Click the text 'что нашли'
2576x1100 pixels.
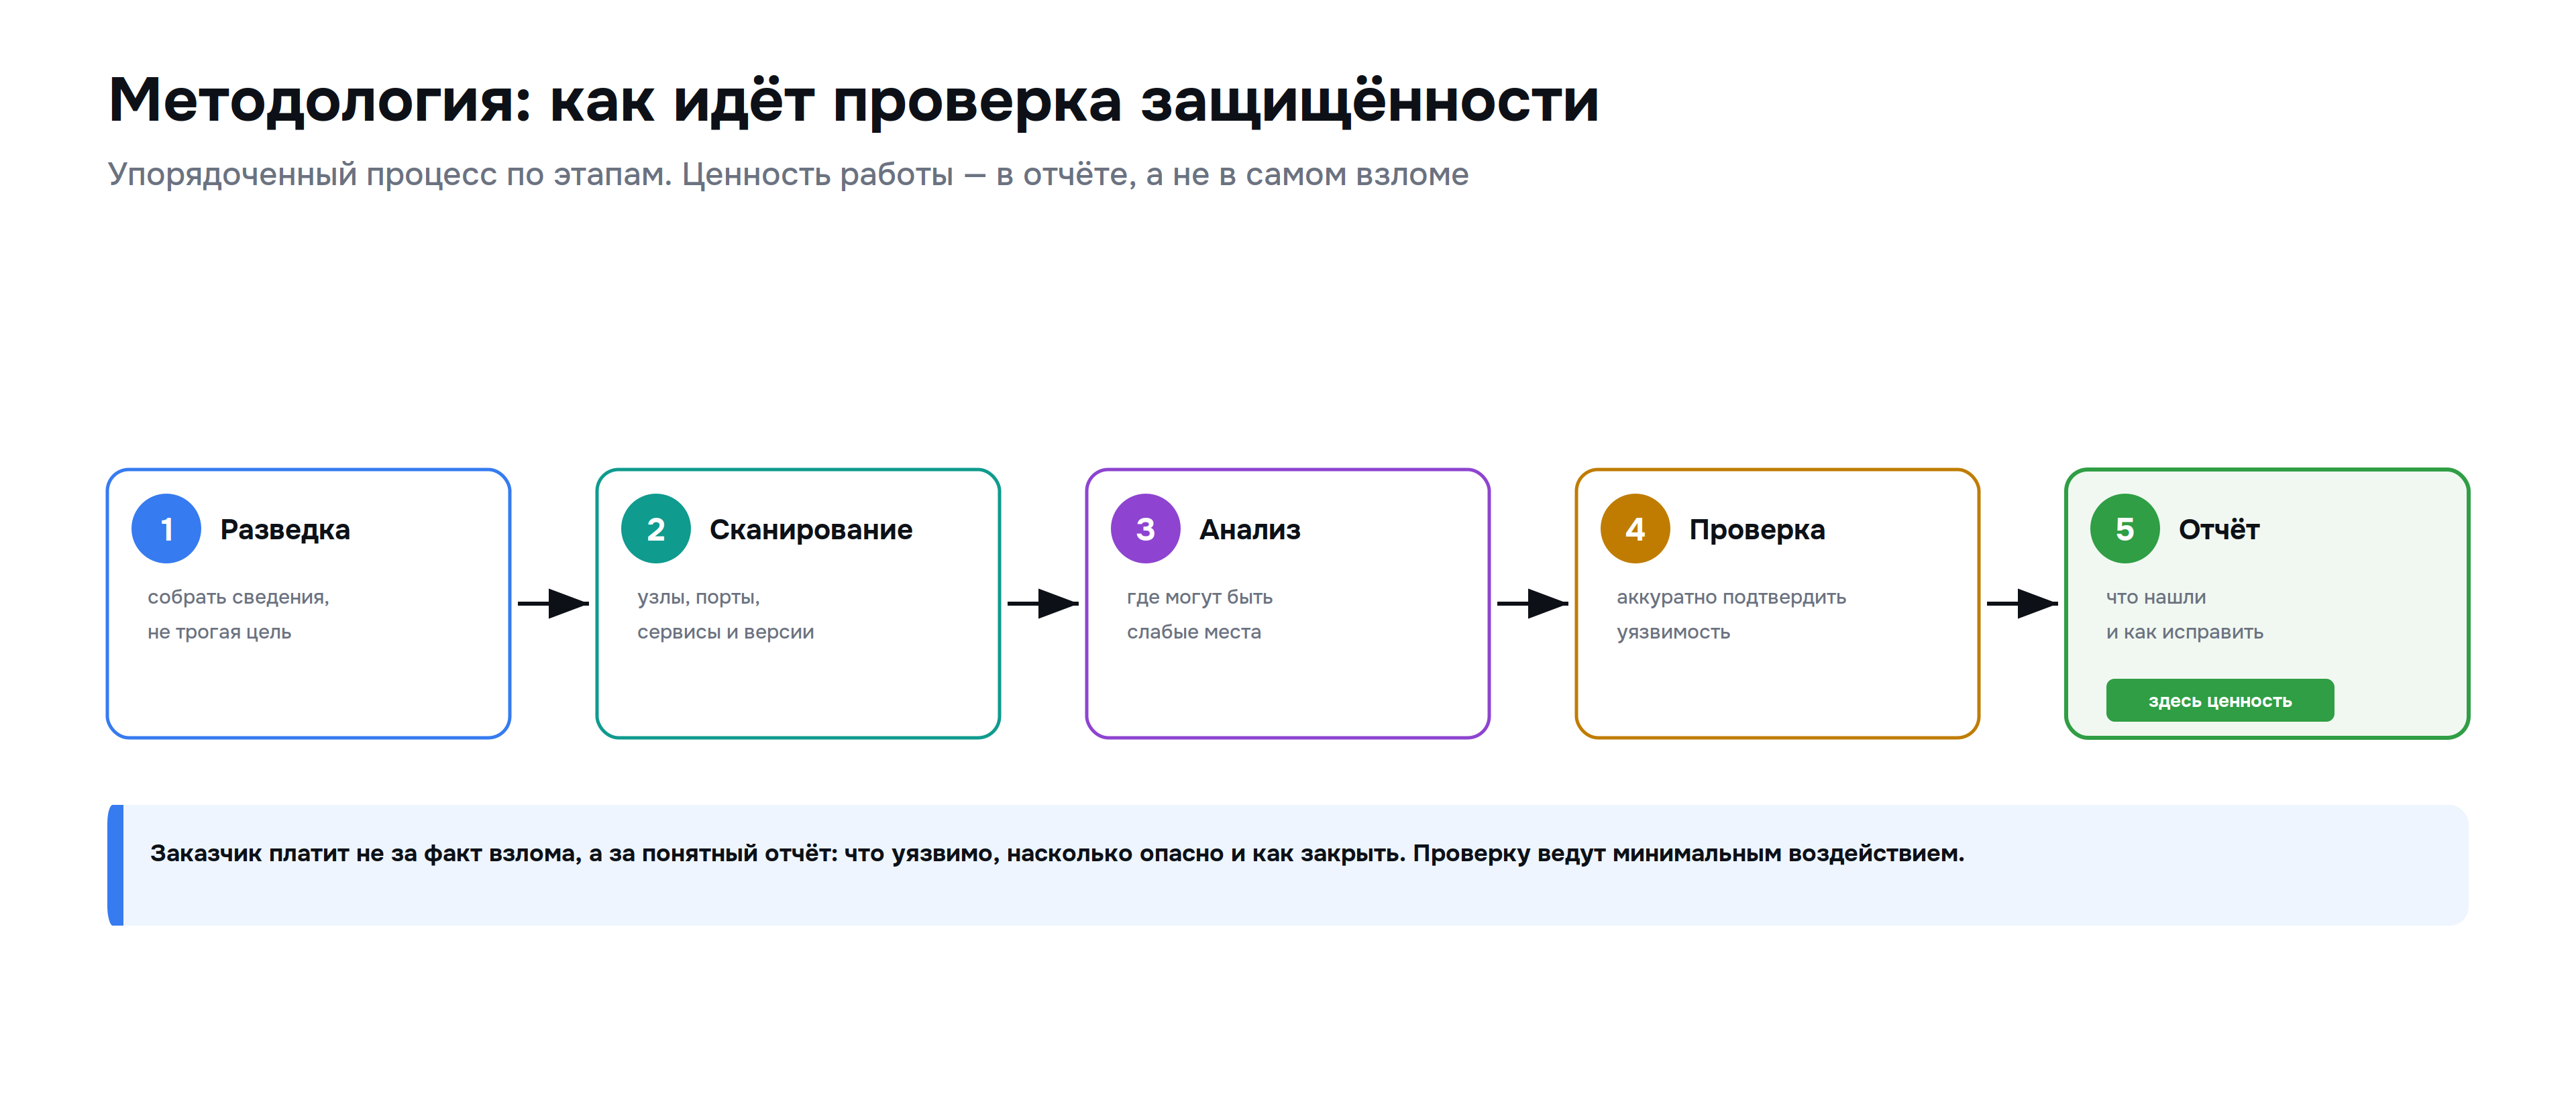pos(2155,597)
